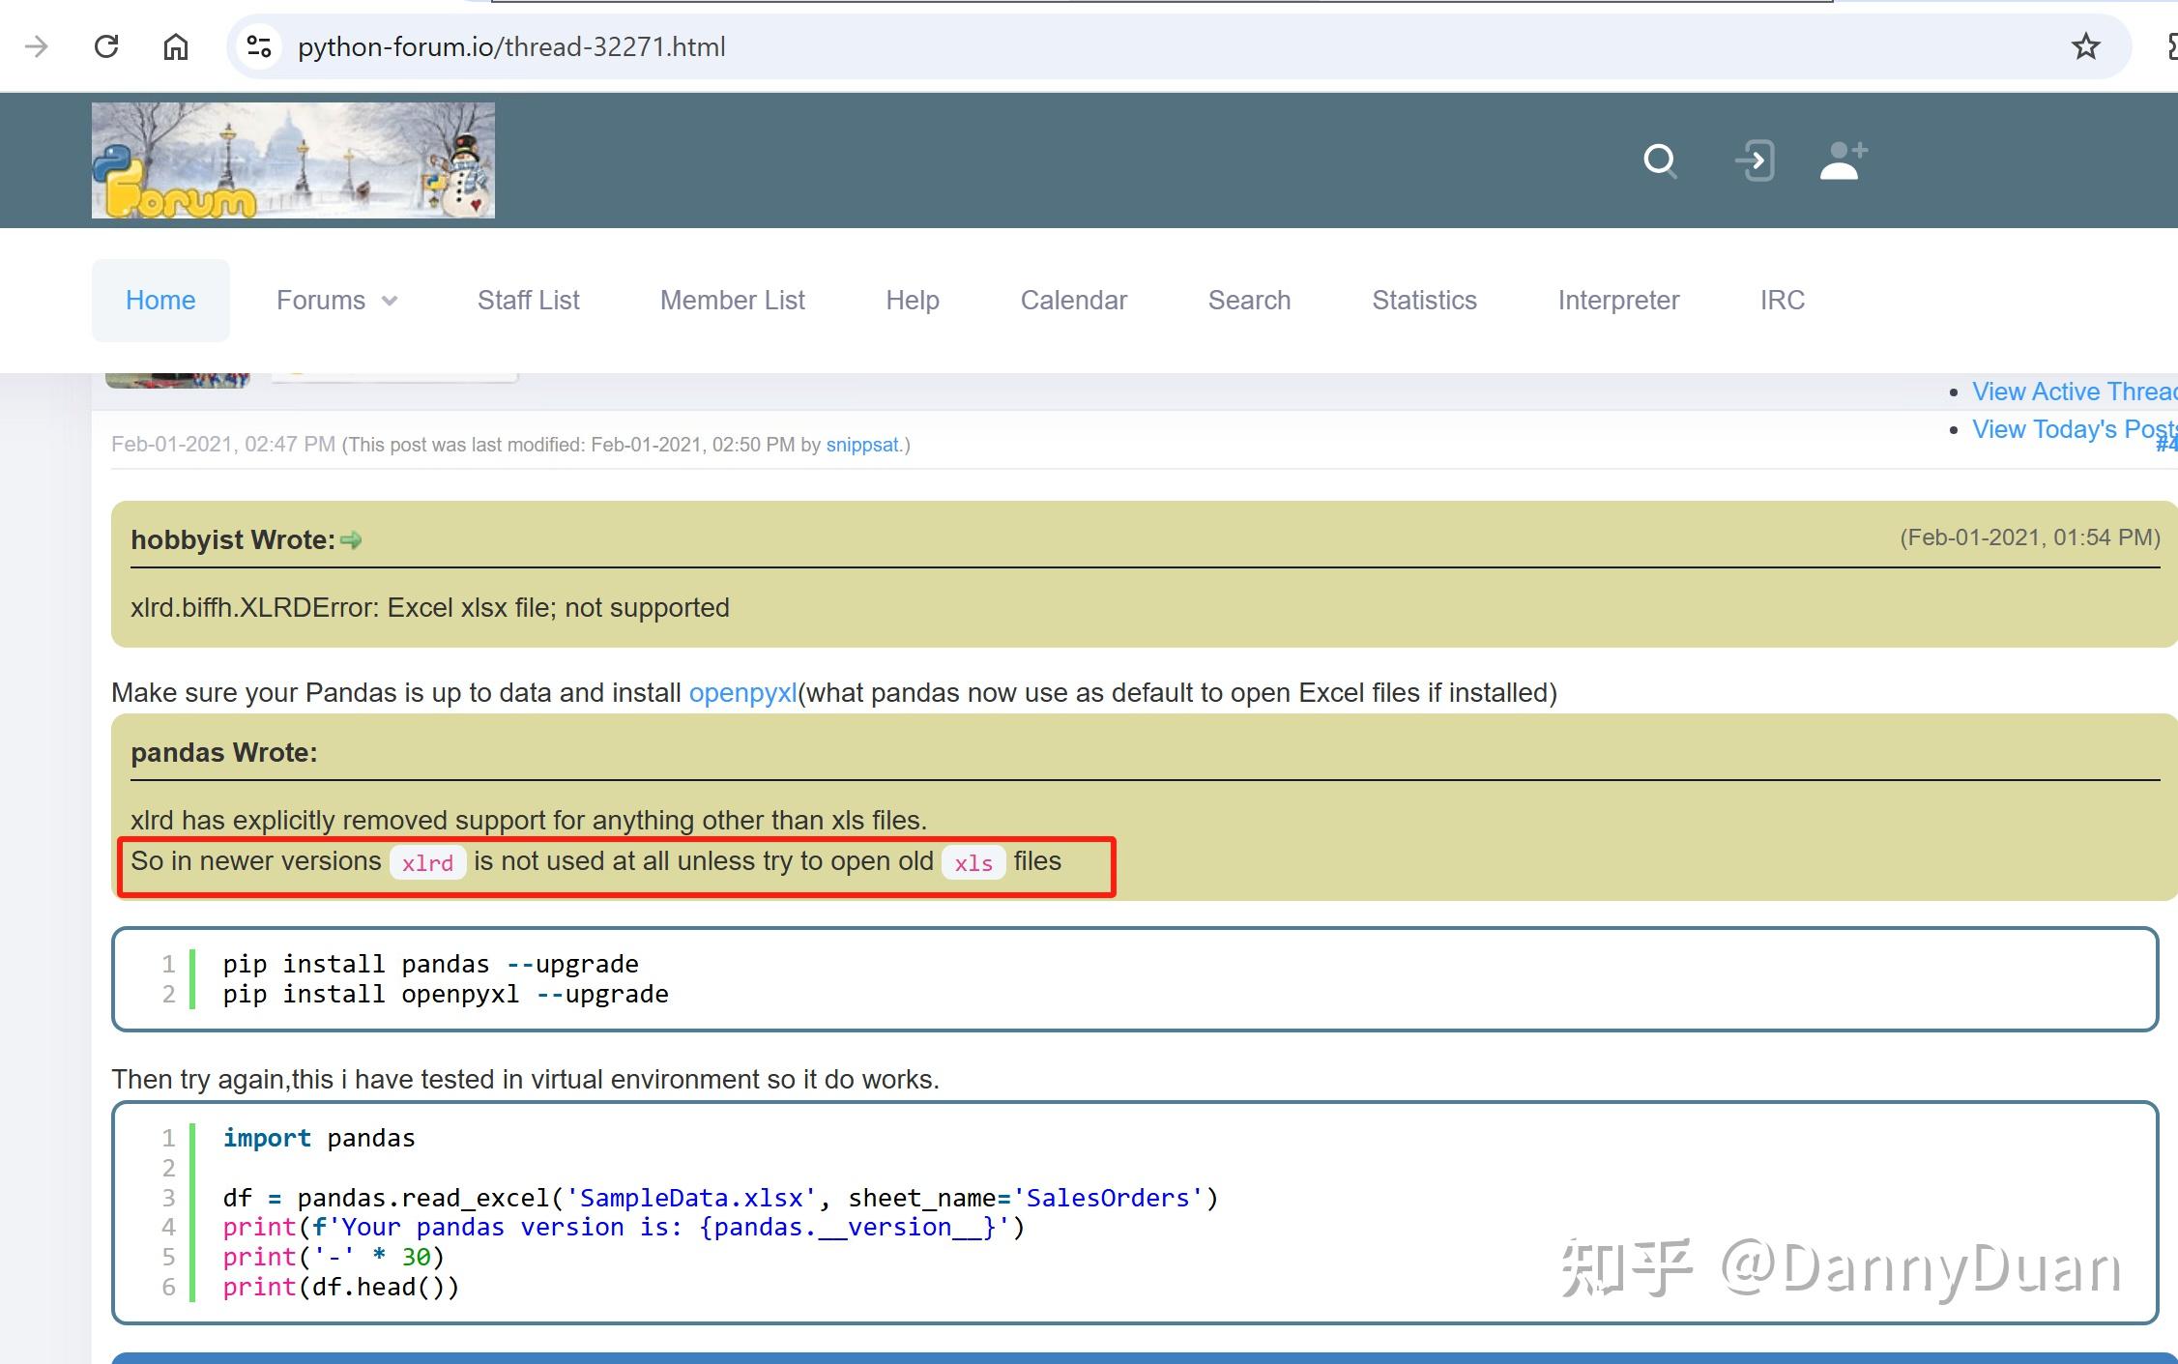This screenshot has height=1364, width=2178.
Task: Expand the Forums dropdown menu
Action: click(x=336, y=301)
